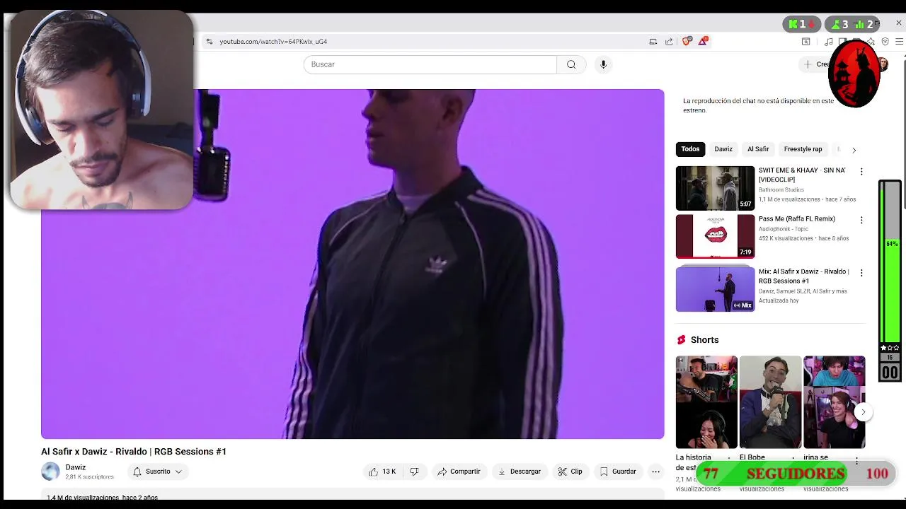Open browser hamburger menu
The height and width of the screenshot is (509, 906).
[x=899, y=42]
